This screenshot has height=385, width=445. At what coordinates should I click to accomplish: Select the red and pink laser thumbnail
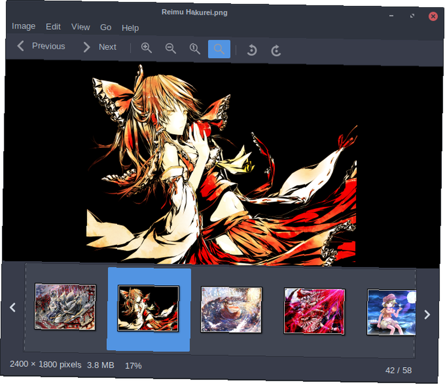[314, 311]
